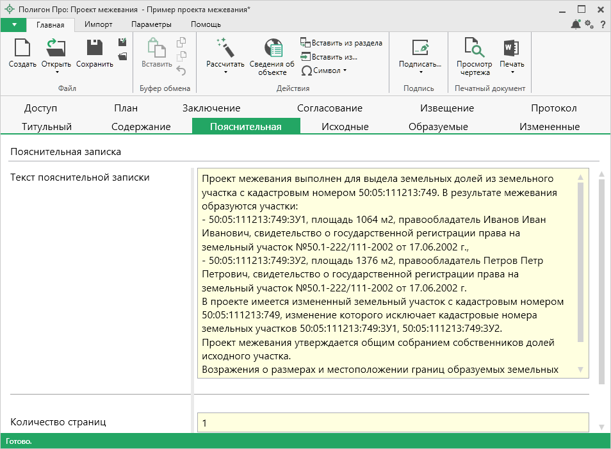Open the green application menu button
Screen dimensions: 611x449
click(x=13, y=24)
